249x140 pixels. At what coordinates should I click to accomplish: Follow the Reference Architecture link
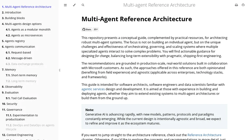point(204,135)
